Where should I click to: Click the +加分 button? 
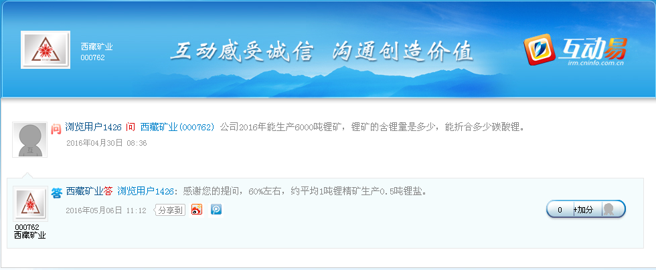tap(583, 210)
